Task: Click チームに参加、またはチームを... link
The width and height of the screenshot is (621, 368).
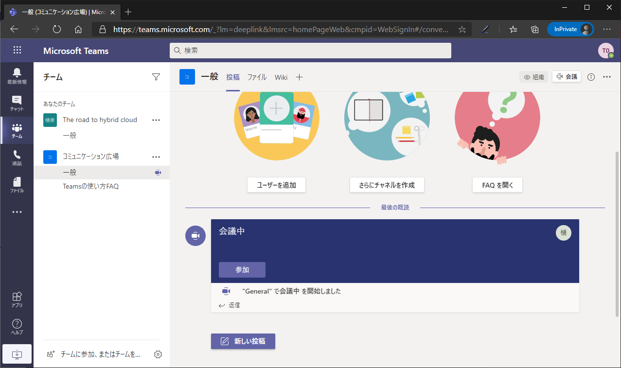Action: tap(101, 354)
